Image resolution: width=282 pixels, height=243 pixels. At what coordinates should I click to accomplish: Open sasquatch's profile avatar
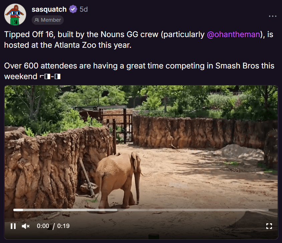(15, 15)
